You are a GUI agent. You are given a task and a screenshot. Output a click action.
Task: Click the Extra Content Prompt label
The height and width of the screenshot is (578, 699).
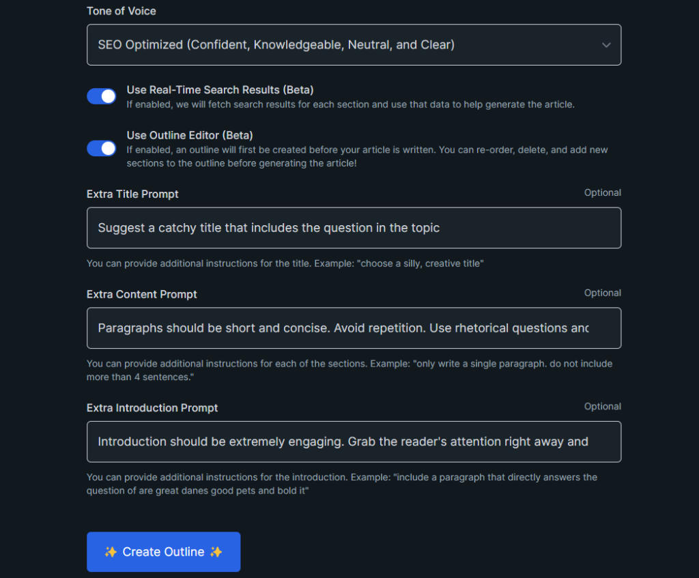coord(142,295)
